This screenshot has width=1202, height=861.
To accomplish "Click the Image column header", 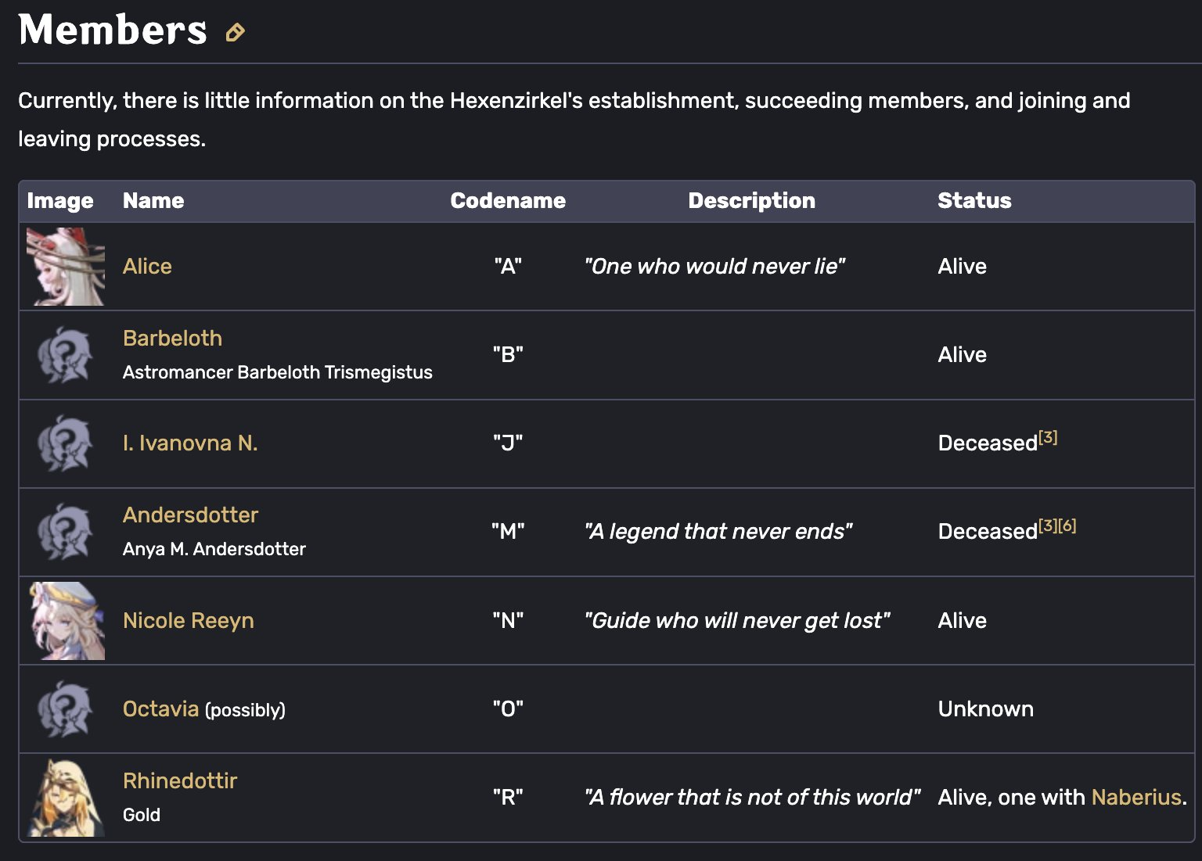I will click(60, 201).
